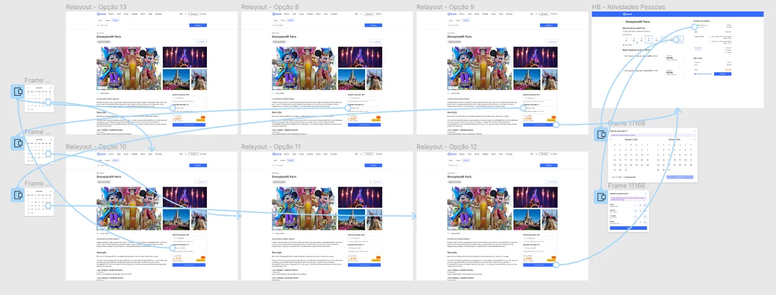Click the overlay icon beside Frame 11166
776x295 pixels.
pos(601,197)
